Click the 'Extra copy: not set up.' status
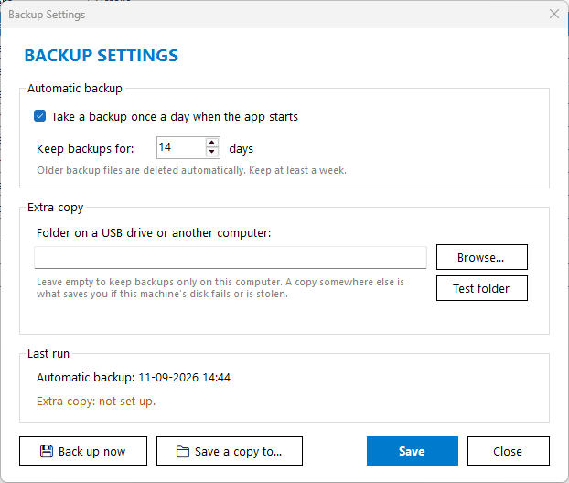 [x=96, y=402]
